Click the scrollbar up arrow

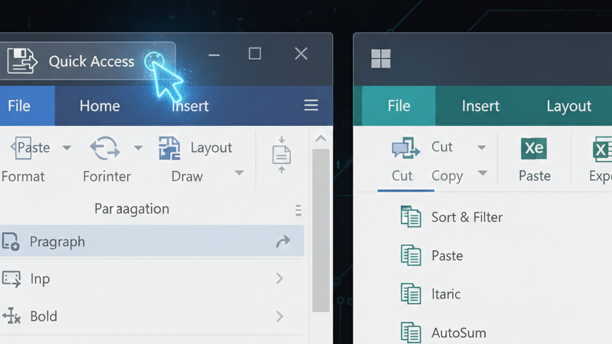(321, 139)
